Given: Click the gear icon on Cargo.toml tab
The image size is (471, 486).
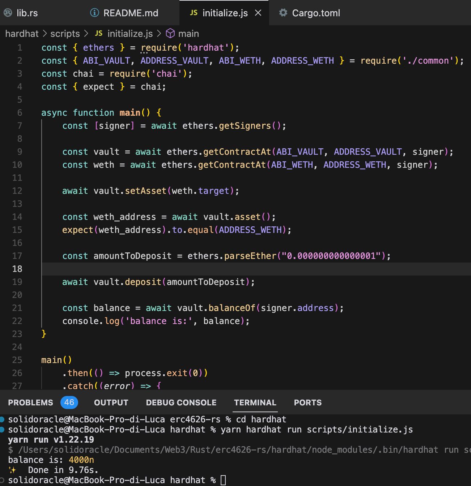Looking at the screenshot, I should click(x=283, y=13).
